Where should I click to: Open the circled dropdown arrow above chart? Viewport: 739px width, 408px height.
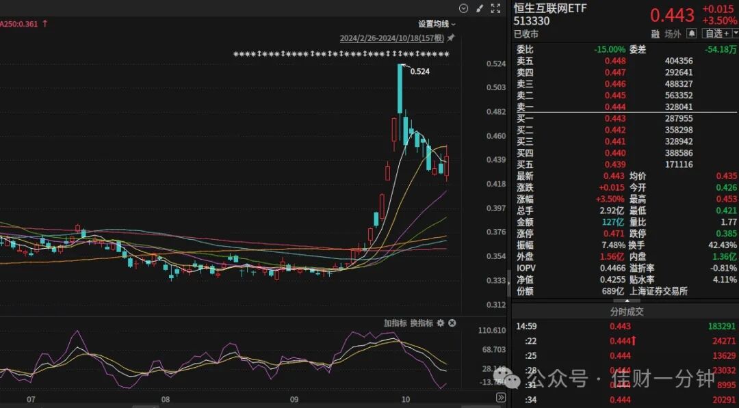[464, 8]
